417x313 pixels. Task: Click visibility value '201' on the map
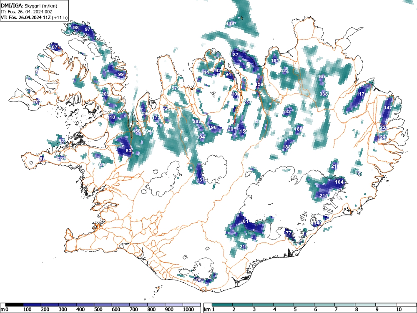[x=231, y=129]
